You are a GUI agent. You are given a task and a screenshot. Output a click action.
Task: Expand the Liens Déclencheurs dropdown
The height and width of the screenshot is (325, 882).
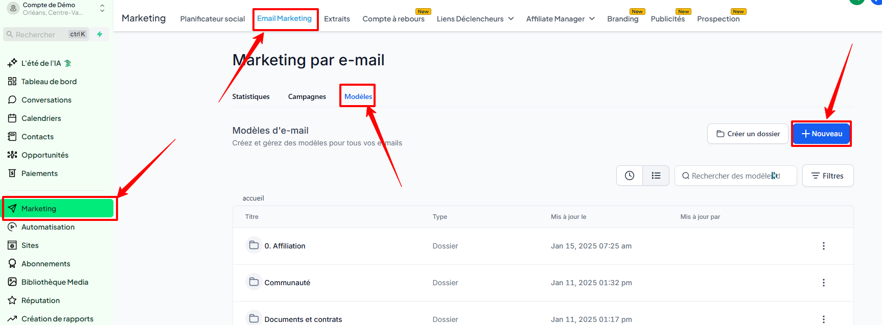click(x=475, y=19)
